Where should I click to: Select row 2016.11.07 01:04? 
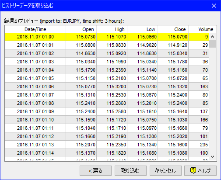click(107, 70)
